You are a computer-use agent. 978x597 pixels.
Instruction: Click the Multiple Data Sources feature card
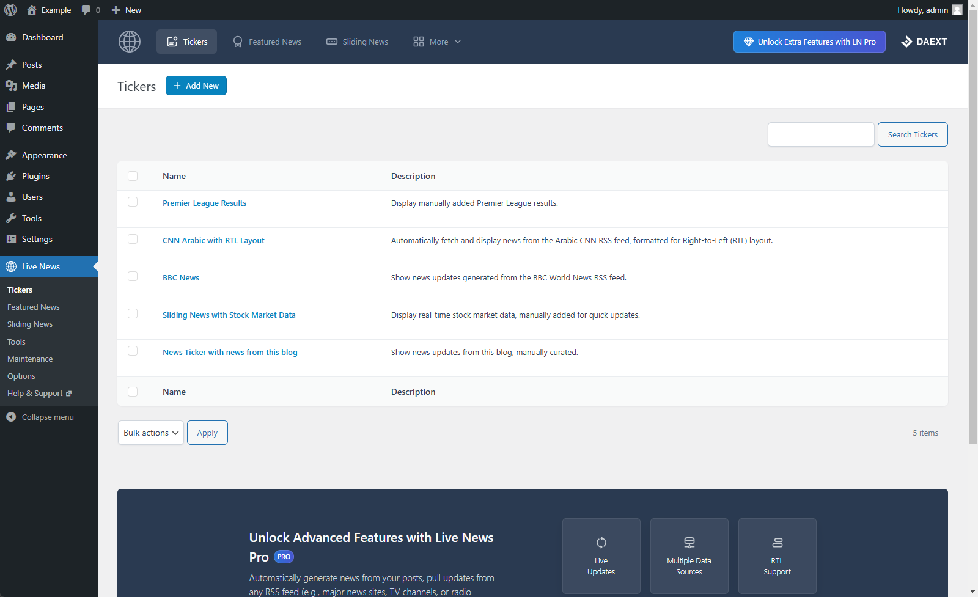[689, 556]
